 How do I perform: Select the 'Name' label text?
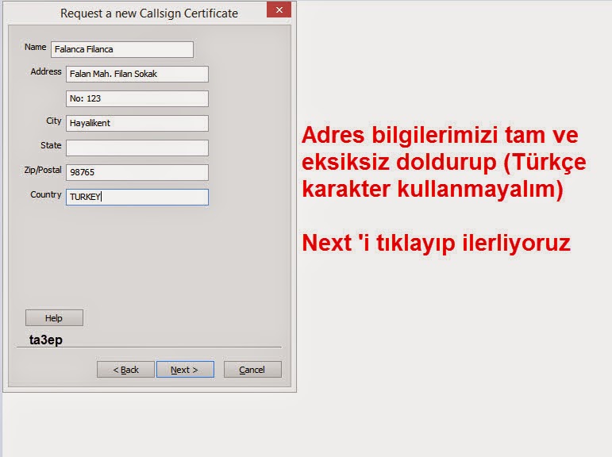click(35, 47)
